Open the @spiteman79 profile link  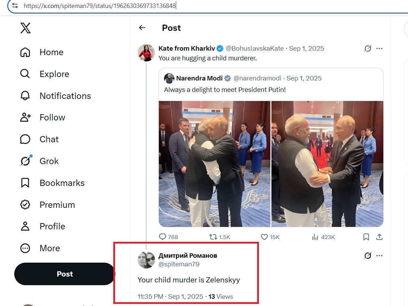click(179, 264)
